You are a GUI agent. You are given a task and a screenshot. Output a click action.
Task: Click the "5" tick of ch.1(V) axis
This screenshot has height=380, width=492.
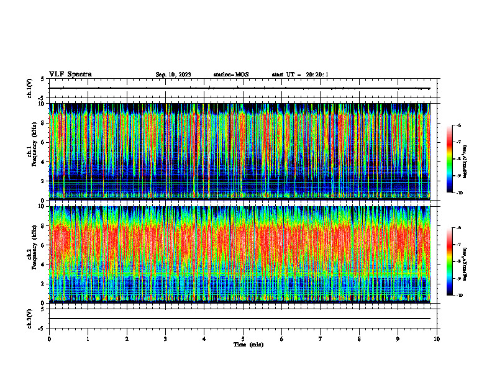pos(43,79)
